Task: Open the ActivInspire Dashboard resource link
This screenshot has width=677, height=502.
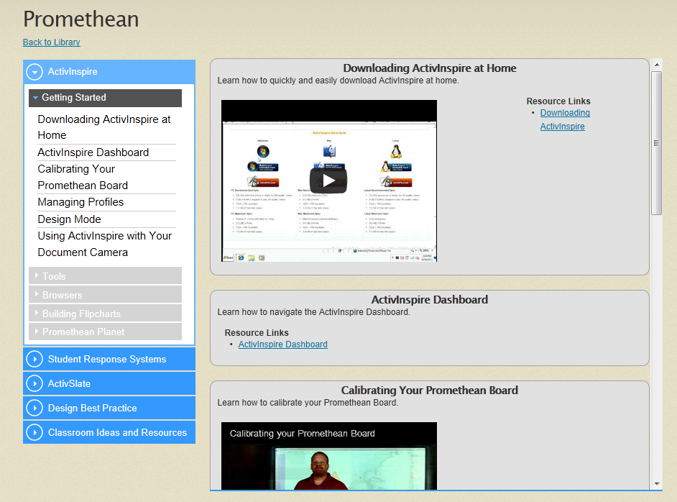Action: click(x=283, y=344)
